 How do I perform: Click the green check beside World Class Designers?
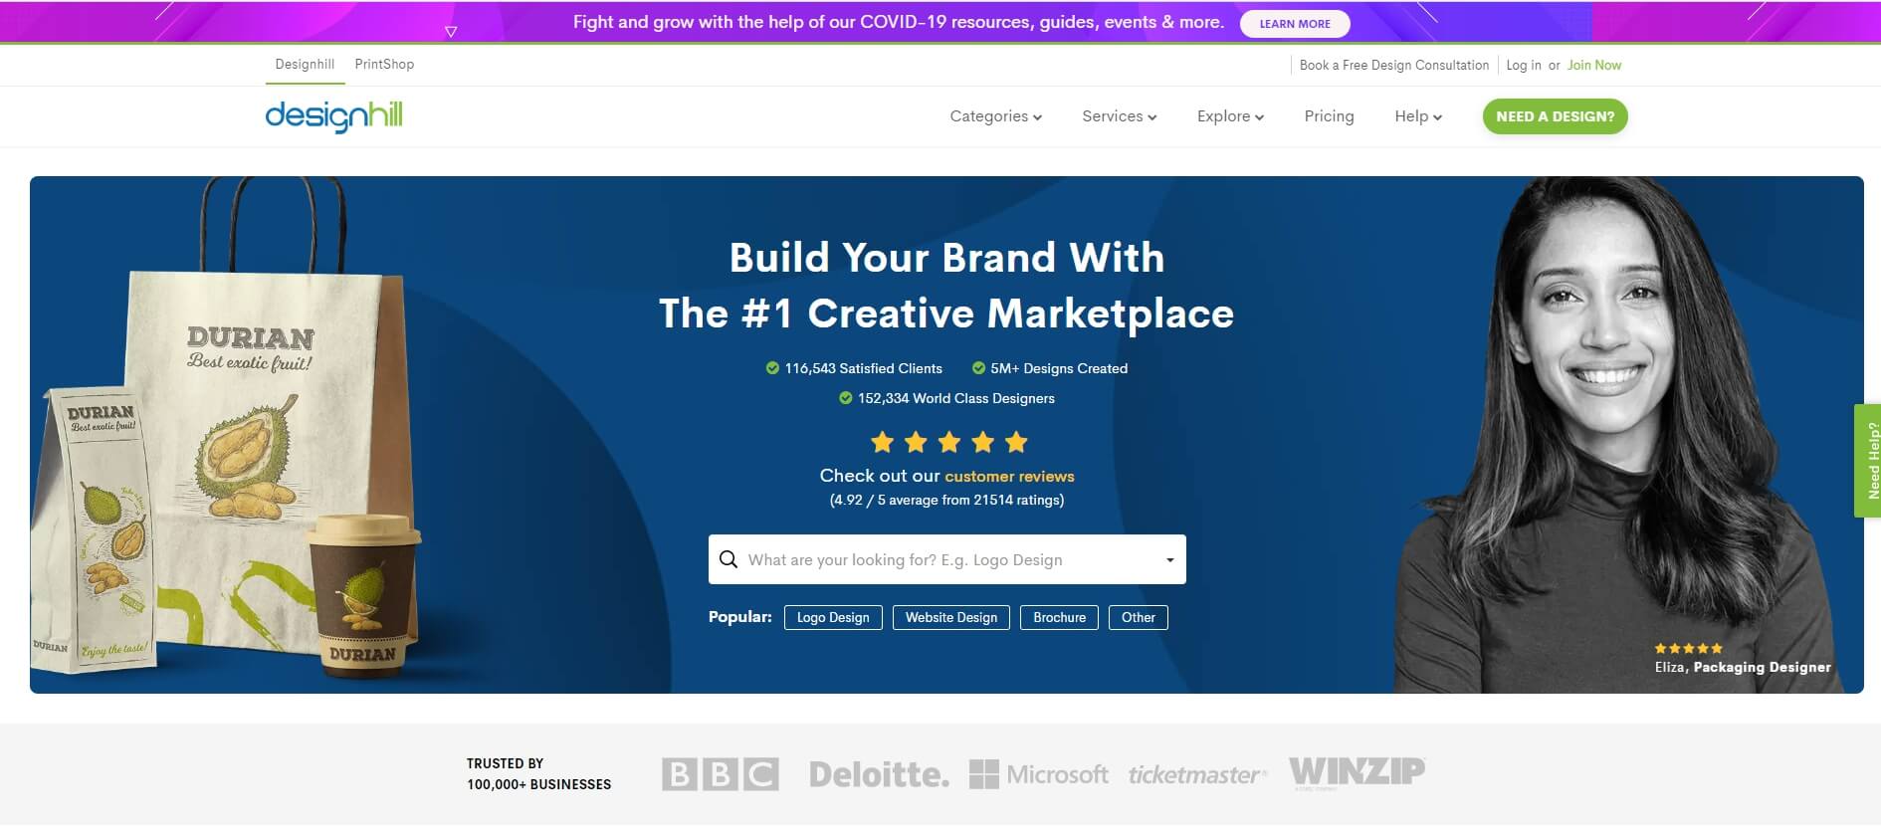tap(846, 398)
